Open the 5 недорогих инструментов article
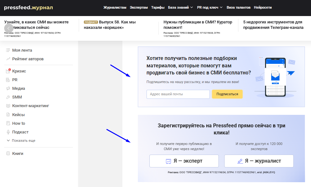Screen dimensions: 311x187 tap(273, 25)
